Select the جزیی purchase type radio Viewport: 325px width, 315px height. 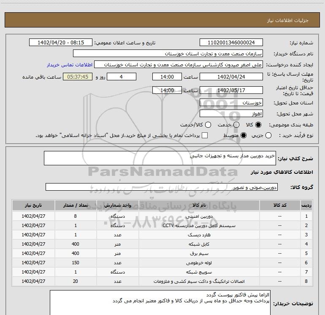(268, 136)
